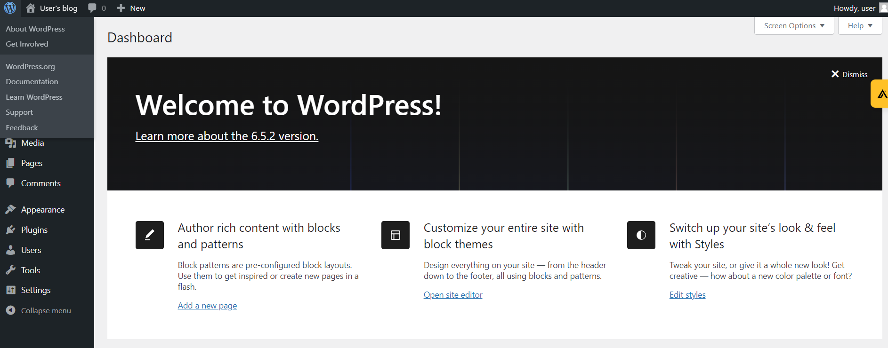888x348 pixels.
Task: Click the Welcome to WordPress! heading
Action: [289, 105]
